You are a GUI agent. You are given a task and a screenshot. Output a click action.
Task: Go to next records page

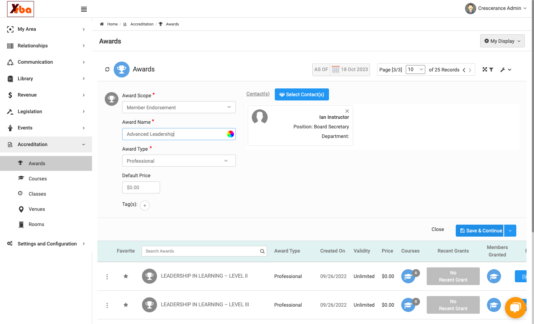(x=470, y=70)
